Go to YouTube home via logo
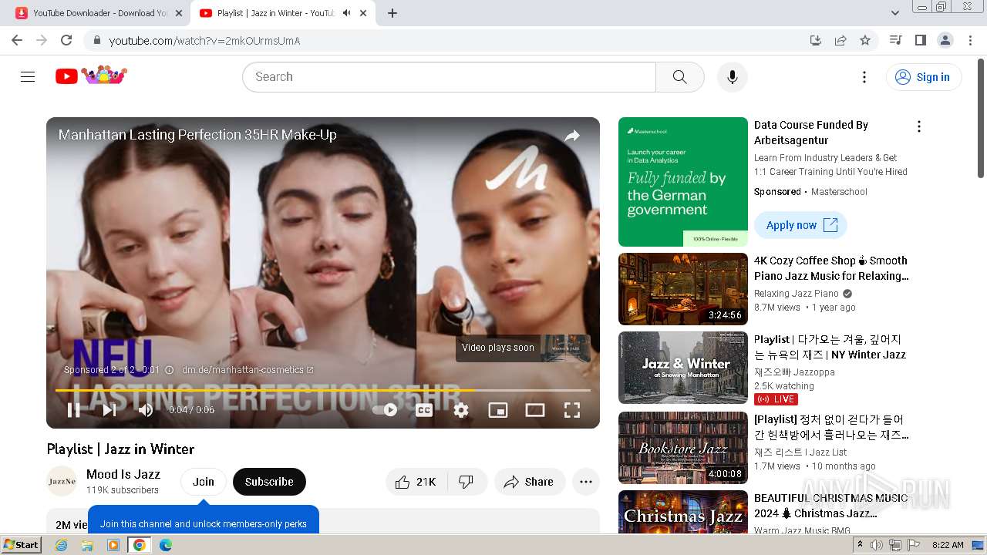Image resolution: width=987 pixels, height=555 pixels. tap(91, 76)
